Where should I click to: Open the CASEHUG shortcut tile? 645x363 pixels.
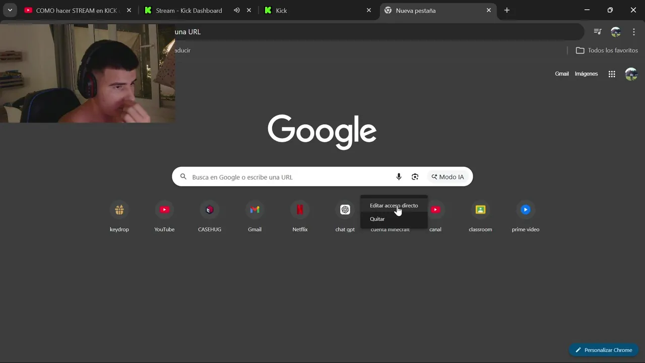pyautogui.click(x=210, y=215)
